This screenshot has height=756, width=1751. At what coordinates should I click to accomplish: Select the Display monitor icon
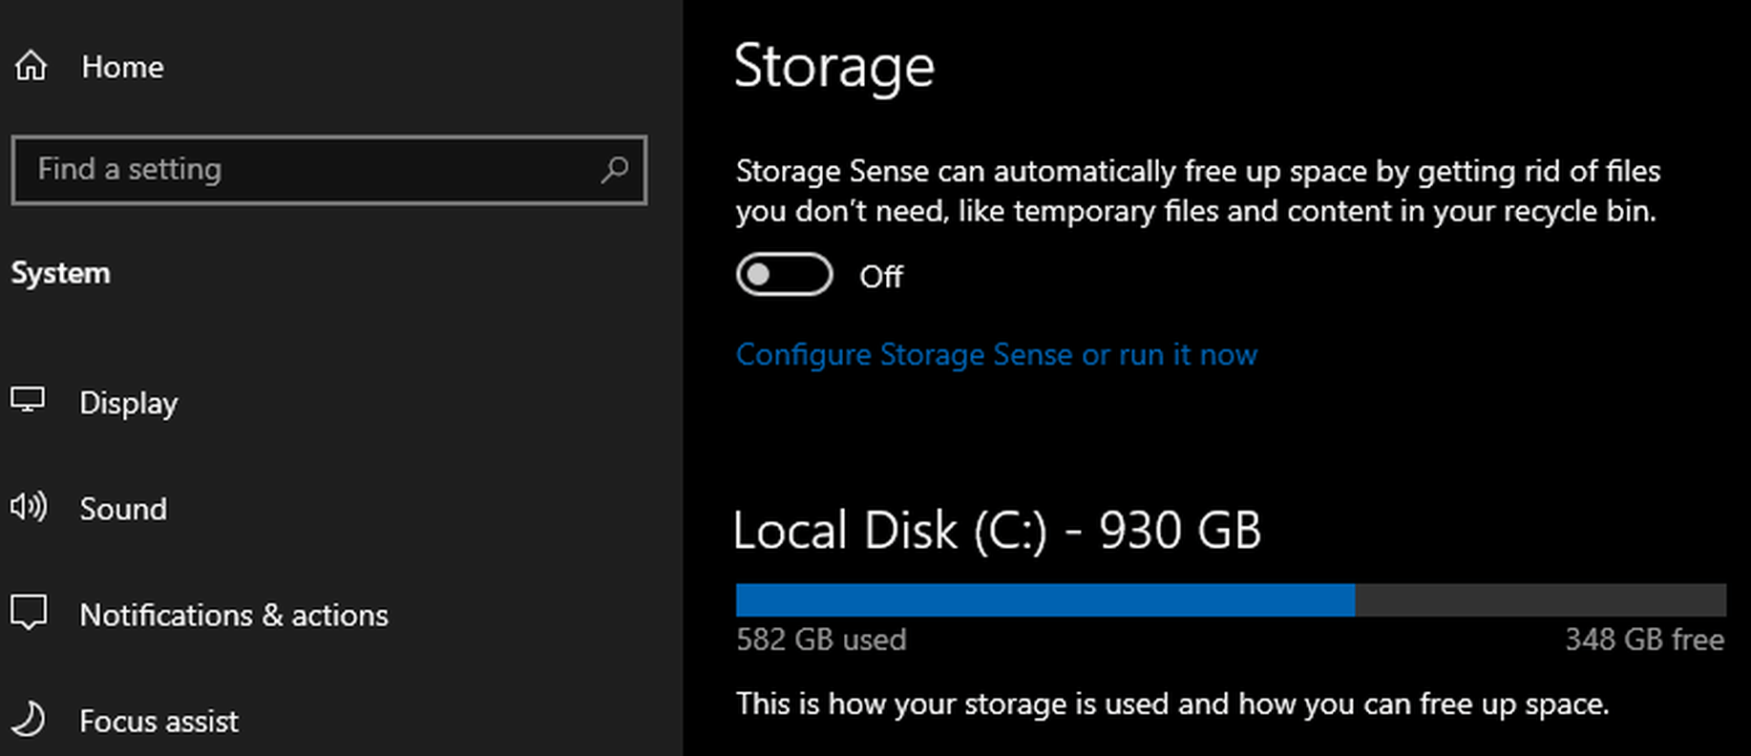click(28, 400)
